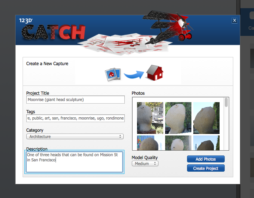Click the 'Tags' label

pyautogui.click(x=30, y=112)
